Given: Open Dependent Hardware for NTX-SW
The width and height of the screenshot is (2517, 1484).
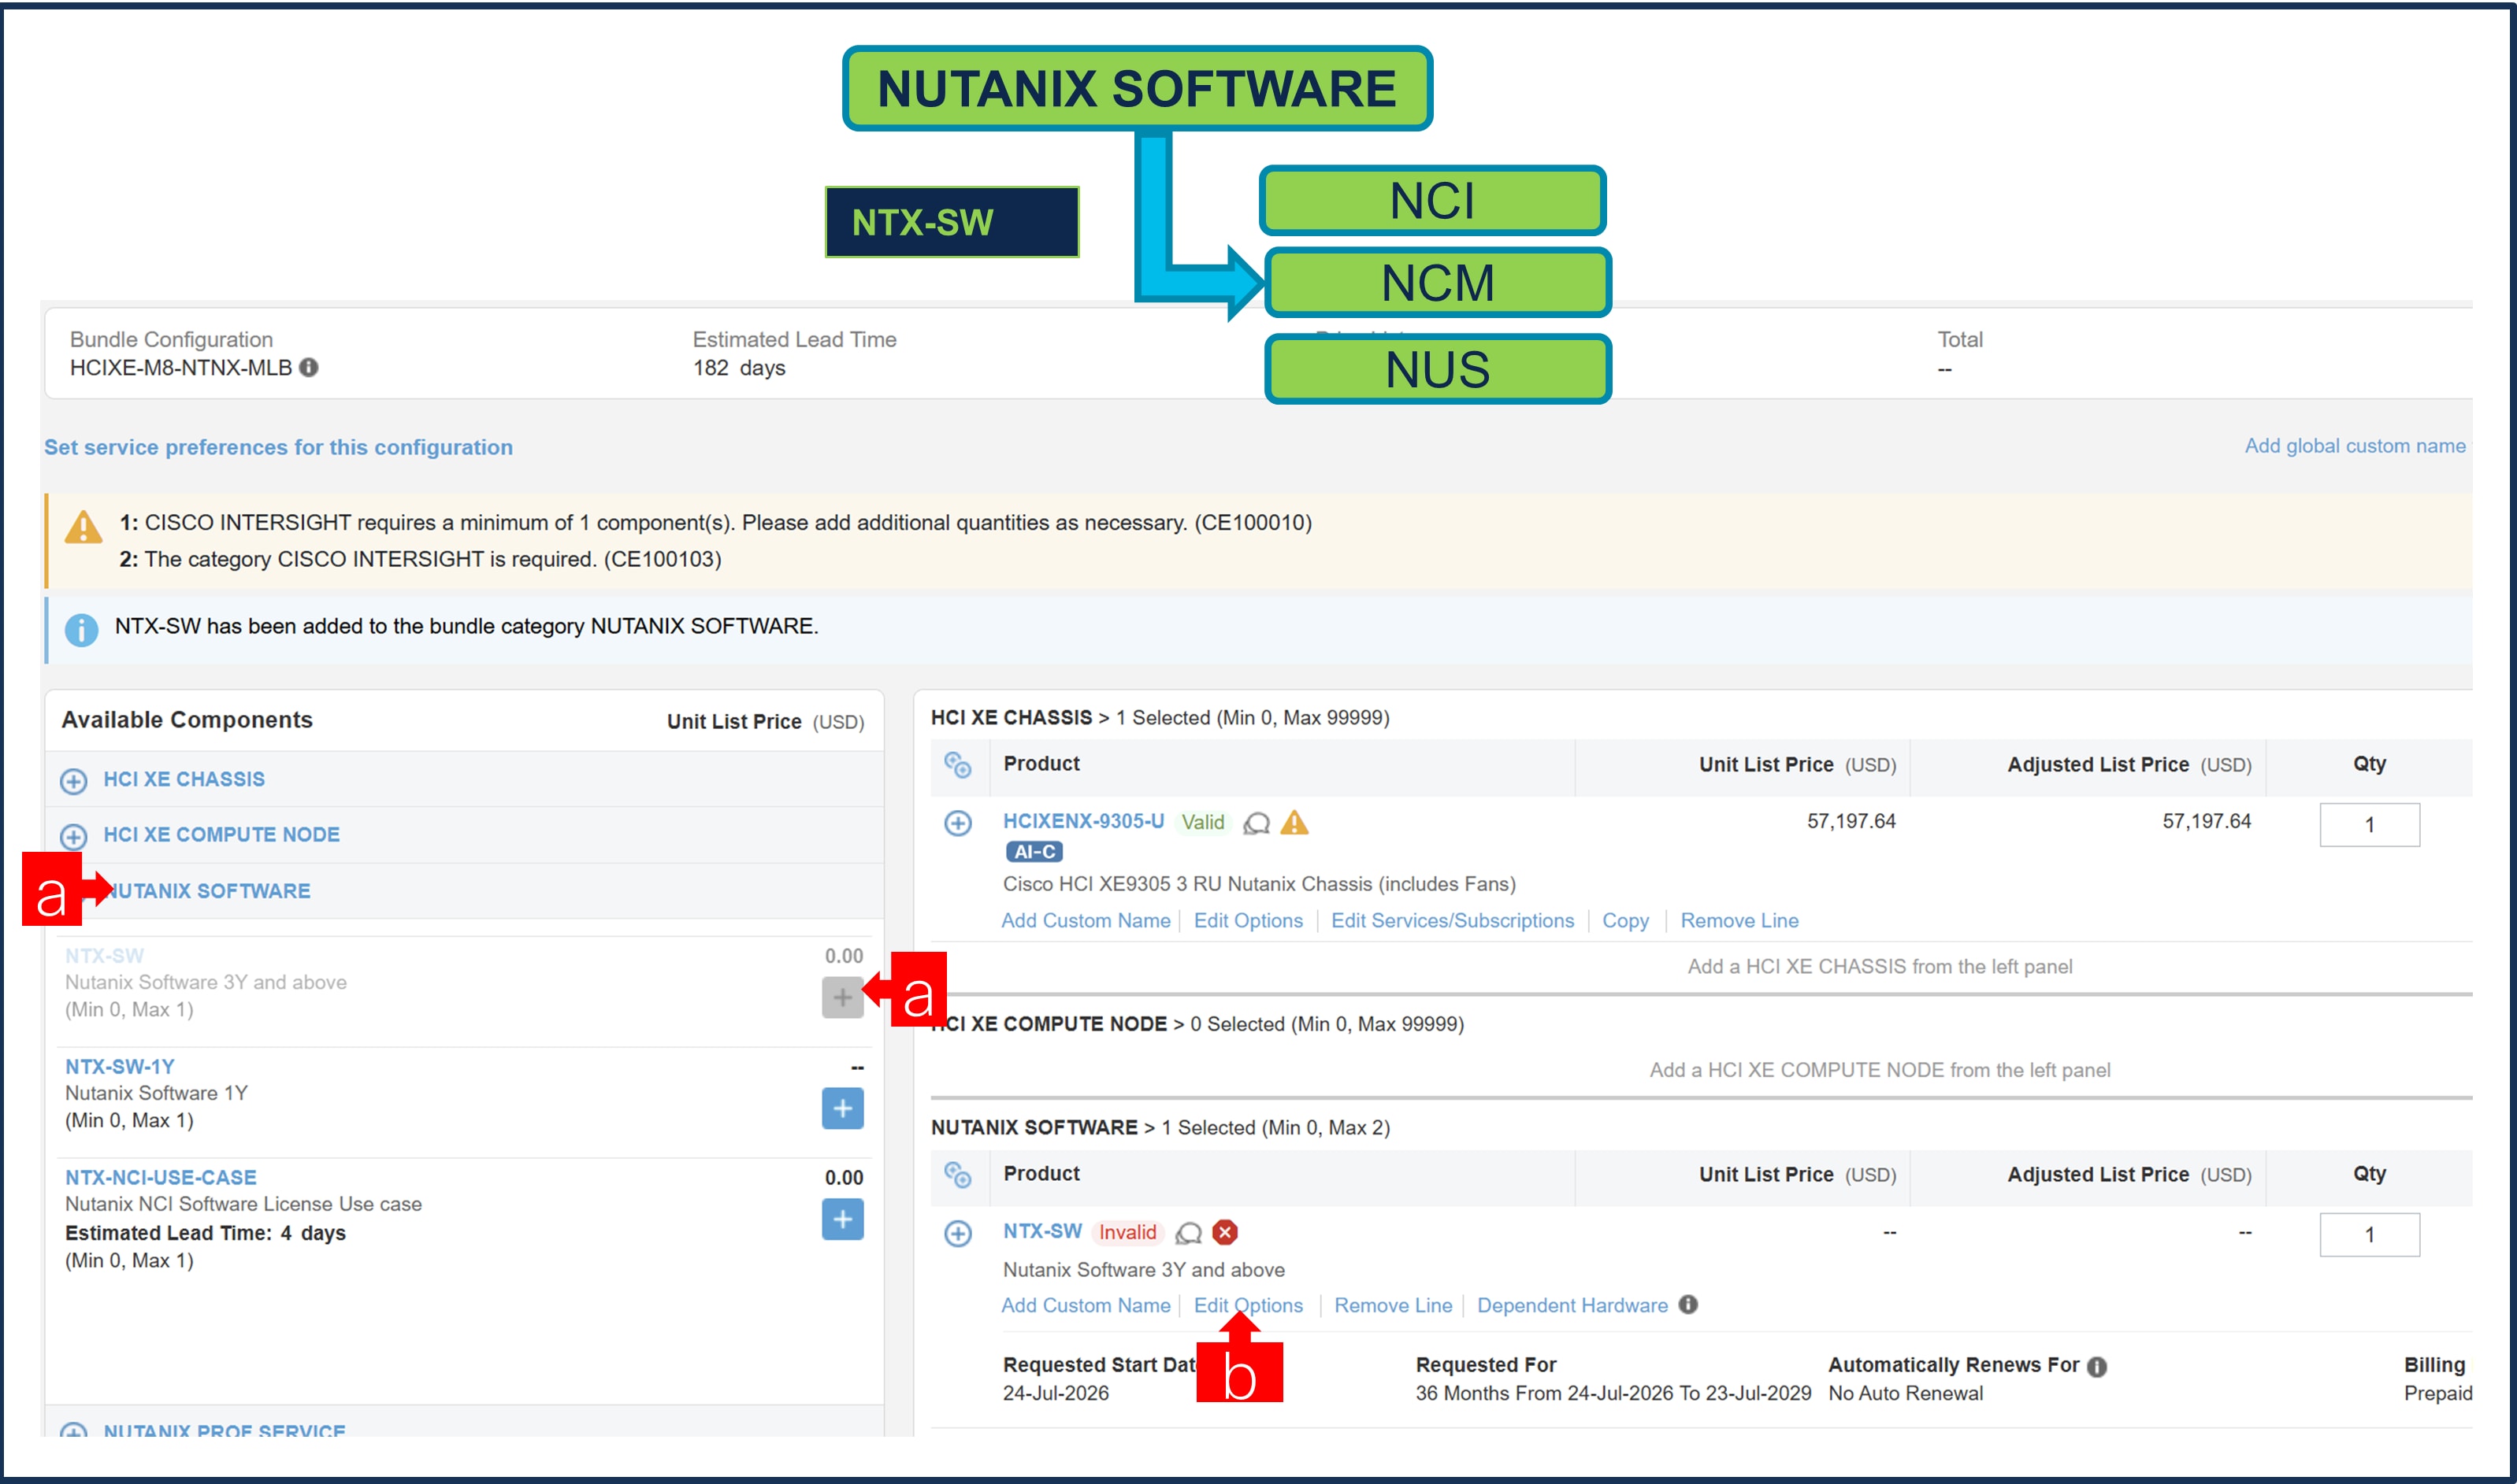Looking at the screenshot, I should (x=1572, y=1305).
